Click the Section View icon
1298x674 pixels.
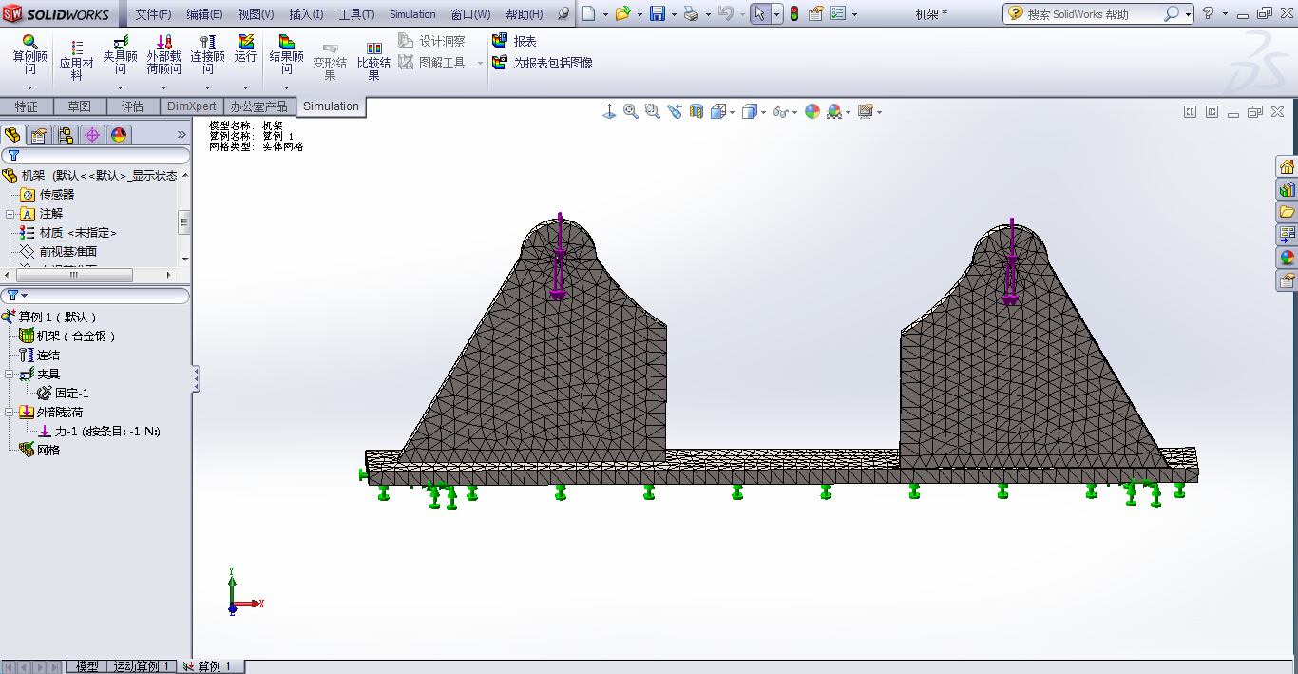[697, 112]
